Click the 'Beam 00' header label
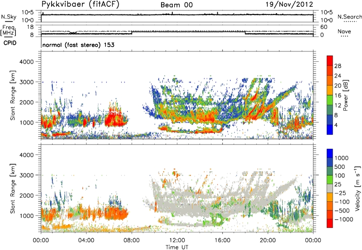 coord(176,5)
